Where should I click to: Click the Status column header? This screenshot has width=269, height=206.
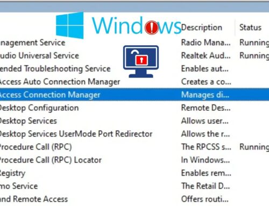click(x=250, y=27)
